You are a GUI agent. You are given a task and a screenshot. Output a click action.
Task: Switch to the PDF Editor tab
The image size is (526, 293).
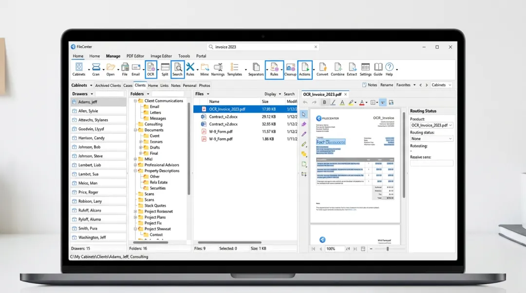tap(135, 56)
